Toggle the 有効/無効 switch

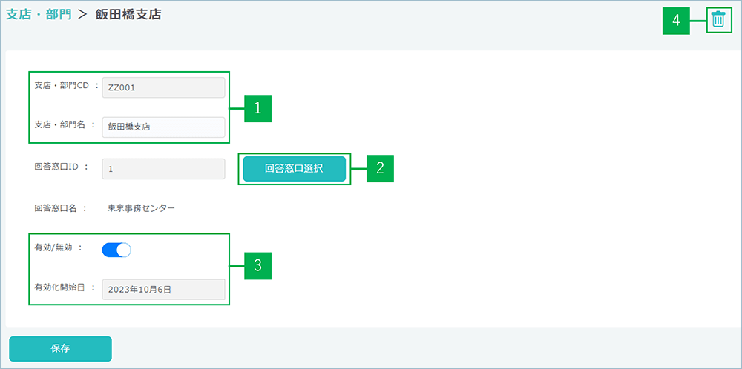coord(116,250)
